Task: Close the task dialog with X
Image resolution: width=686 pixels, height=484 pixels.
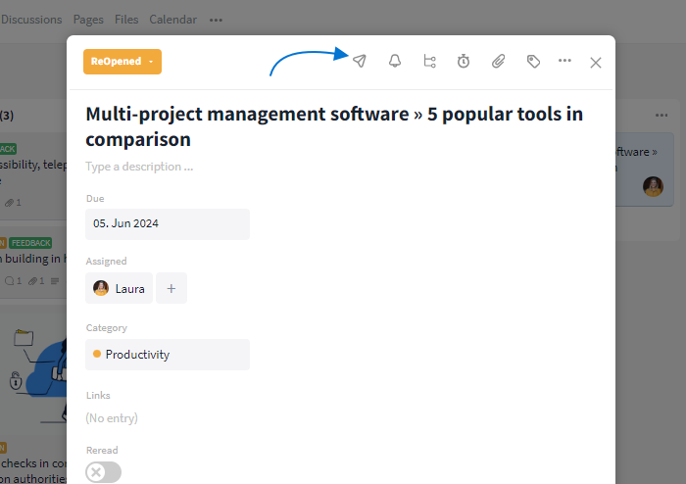Action: (596, 63)
